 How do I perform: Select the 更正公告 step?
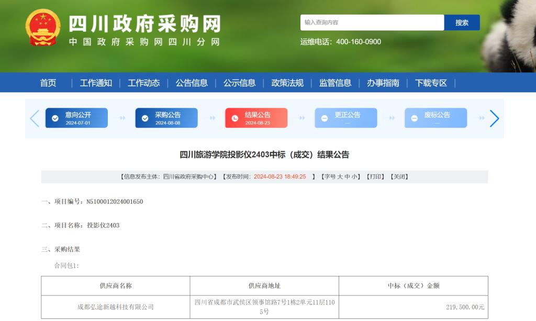pyautogui.click(x=346, y=118)
